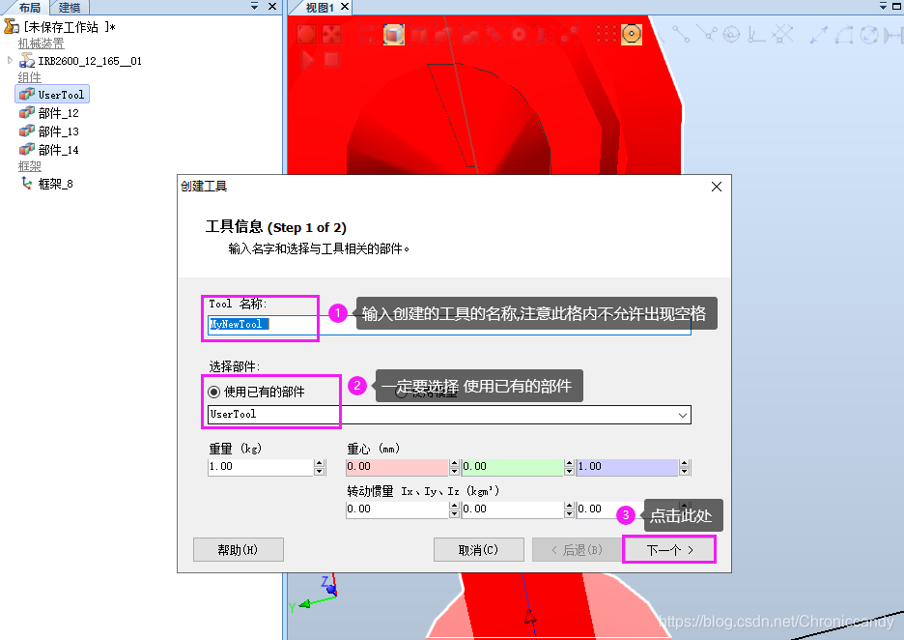Click the 帮助(H) button

pos(239,550)
